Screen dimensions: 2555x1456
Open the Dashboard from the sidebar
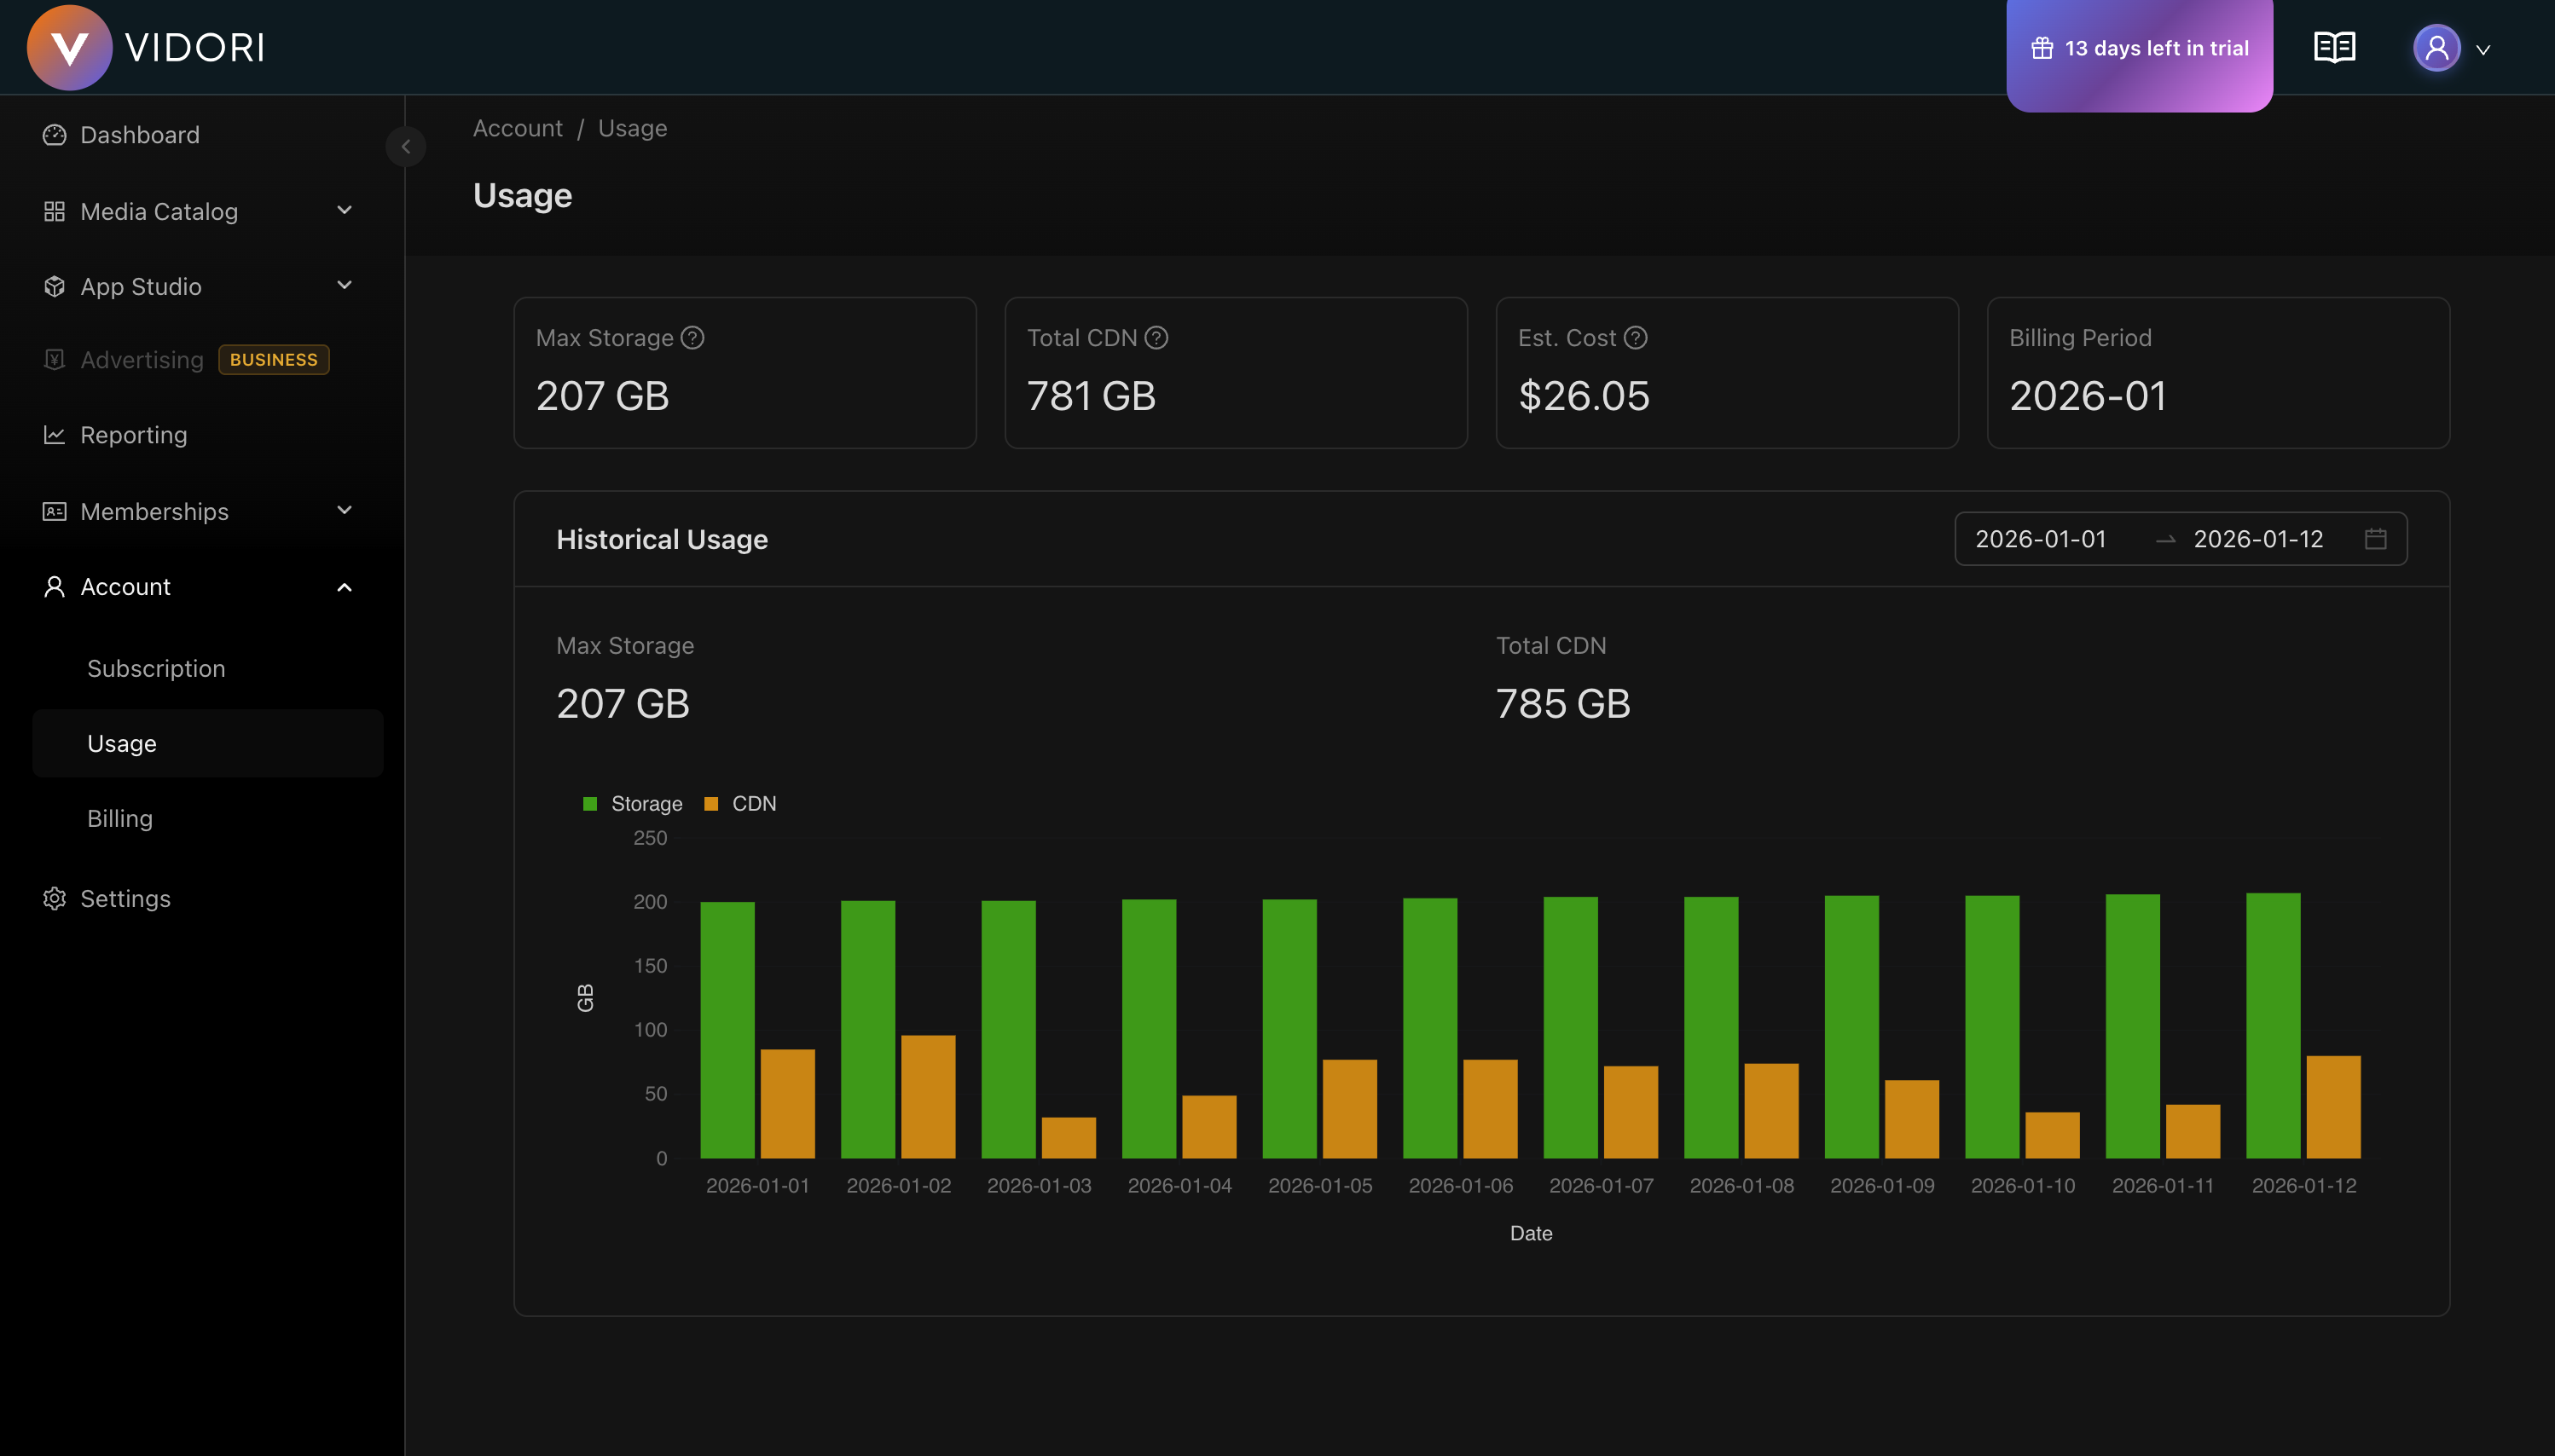coord(139,134)
